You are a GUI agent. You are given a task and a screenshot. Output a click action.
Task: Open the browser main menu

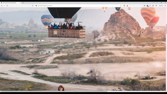coord(165,6)
